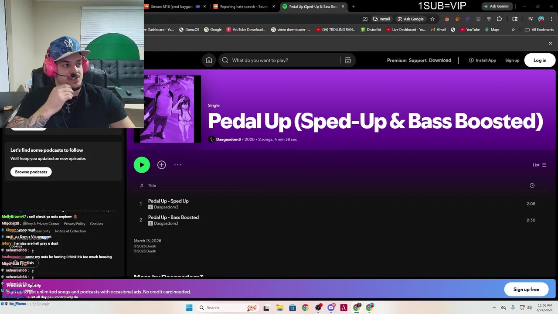Open the Support link

[418, 60]
